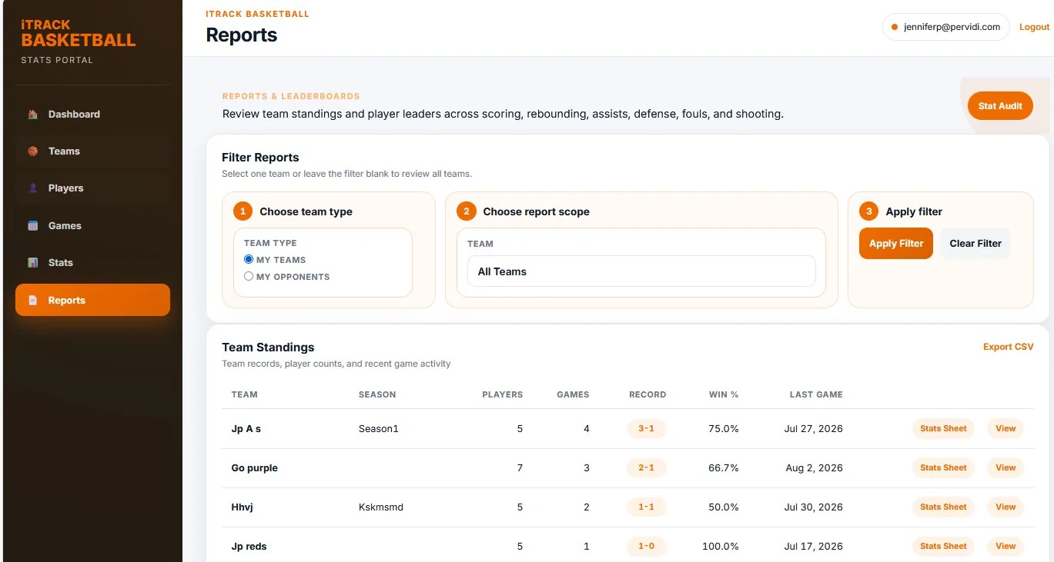Click the Jul 27, 2026 date
Viewport: 1054px width, 562px height.
814,429
